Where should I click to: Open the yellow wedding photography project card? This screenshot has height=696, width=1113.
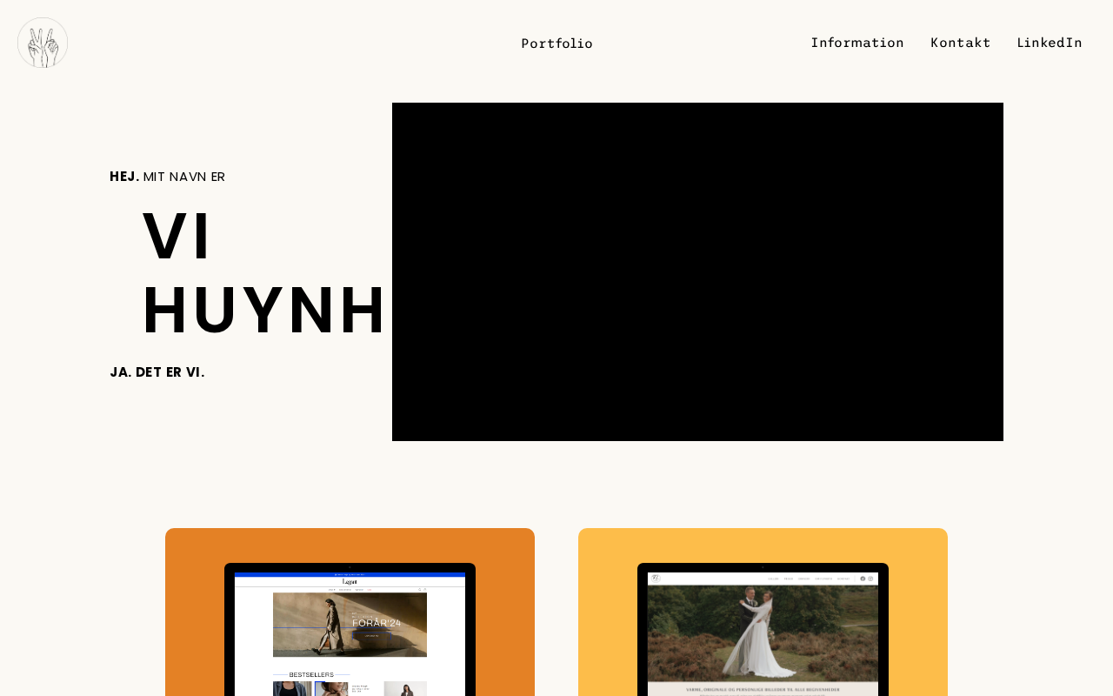click(x=763, y=612)
